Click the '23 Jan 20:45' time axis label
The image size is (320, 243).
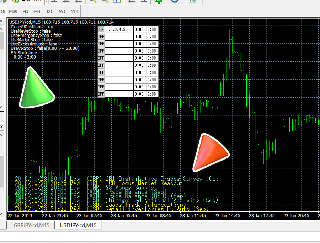coord(296,216)
